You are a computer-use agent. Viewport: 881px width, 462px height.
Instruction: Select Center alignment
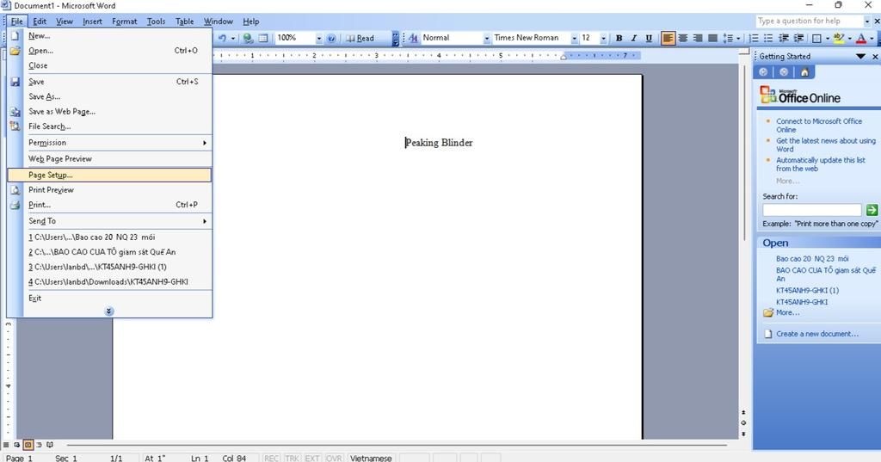coord(682,38)
